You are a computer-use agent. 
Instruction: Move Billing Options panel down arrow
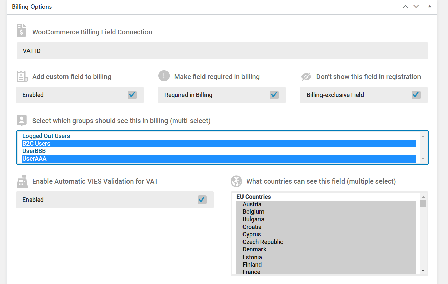416,7
